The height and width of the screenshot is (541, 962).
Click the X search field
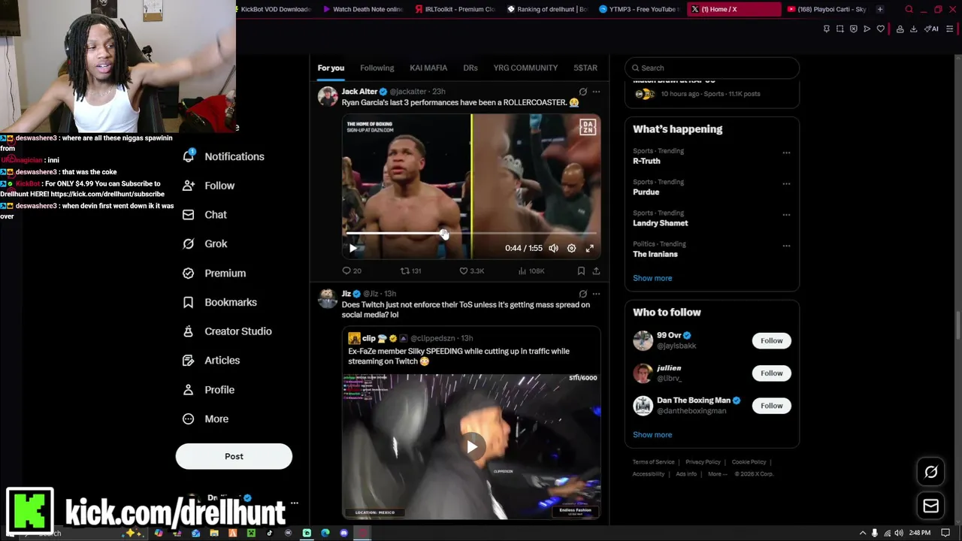pos(712,68)
